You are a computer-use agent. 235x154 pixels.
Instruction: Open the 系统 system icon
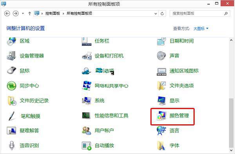click(x=87, y=100)
